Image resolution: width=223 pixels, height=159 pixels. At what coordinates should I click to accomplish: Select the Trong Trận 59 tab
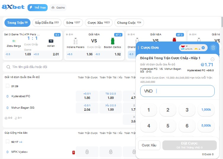[17, 23]
